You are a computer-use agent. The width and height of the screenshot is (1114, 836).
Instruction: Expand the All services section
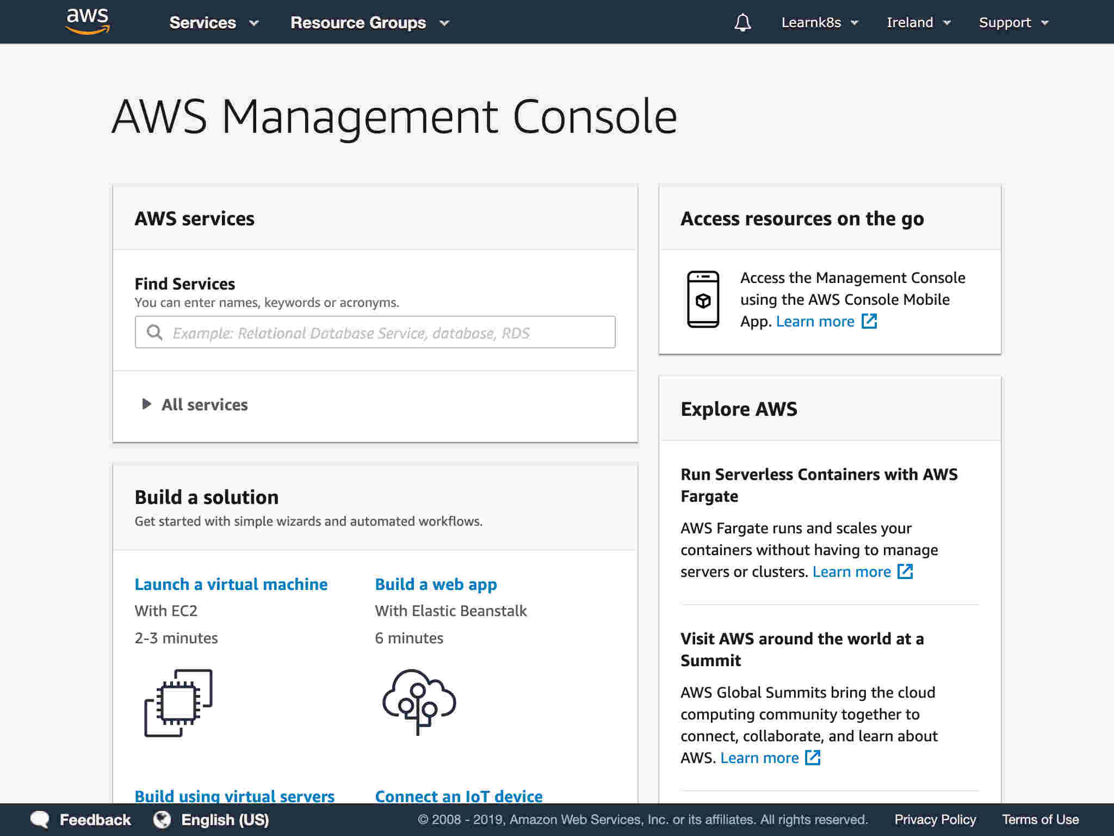click(194, 404)
